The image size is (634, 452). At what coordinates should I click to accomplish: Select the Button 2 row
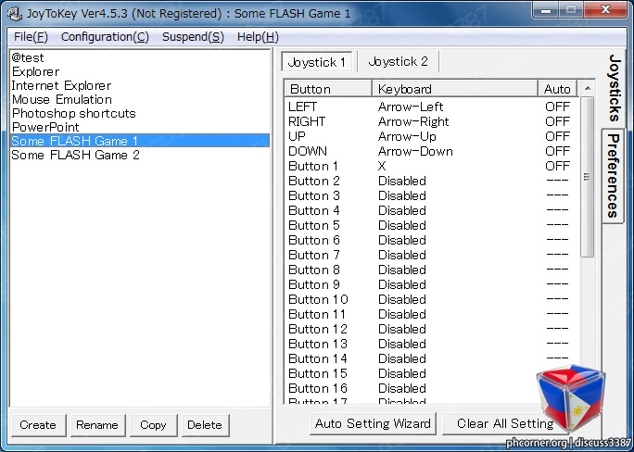pyautogui.click(x=431, y=181)
